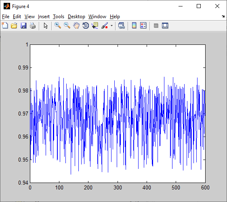
Task: Select the Brush data tool
Action: click(x=105, y=25)
